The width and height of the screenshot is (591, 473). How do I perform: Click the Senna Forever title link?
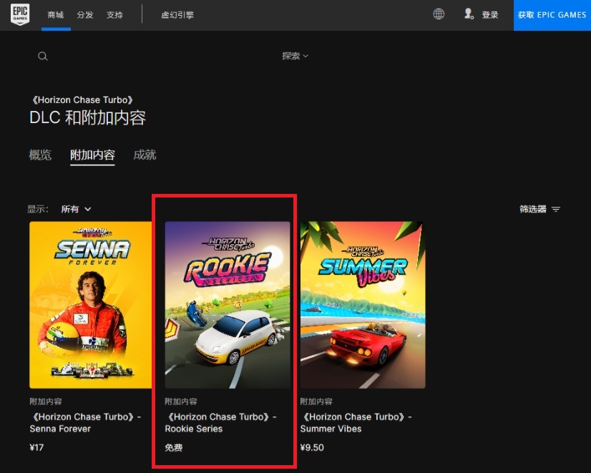coord(85,422)
